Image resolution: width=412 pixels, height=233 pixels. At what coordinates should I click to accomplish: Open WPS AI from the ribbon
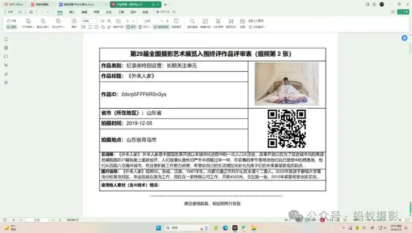[163, 12]
